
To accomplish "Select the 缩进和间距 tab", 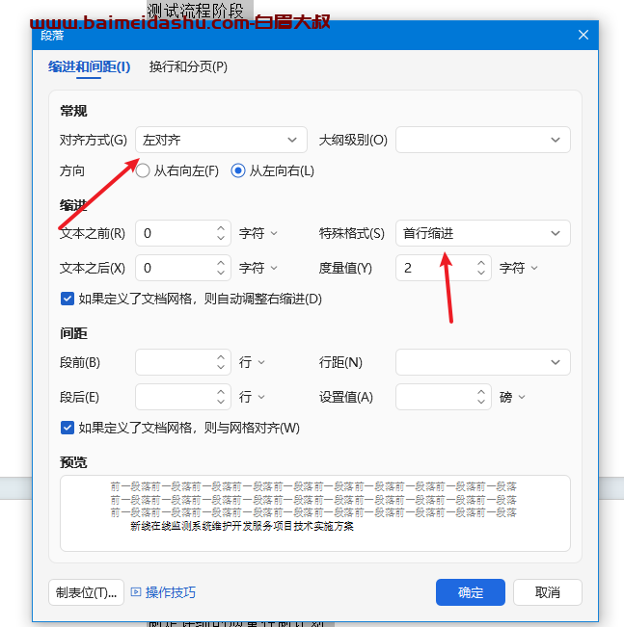I will pos(89,67).
